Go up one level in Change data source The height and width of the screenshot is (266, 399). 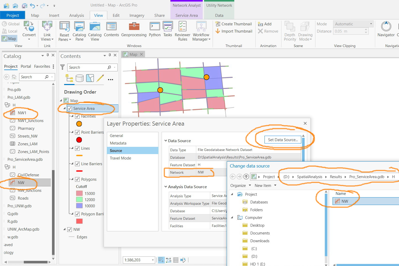246,177
